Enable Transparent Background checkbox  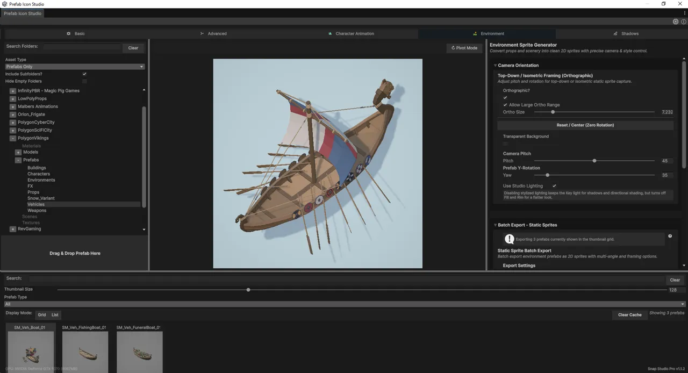click(x=505, y=144)
